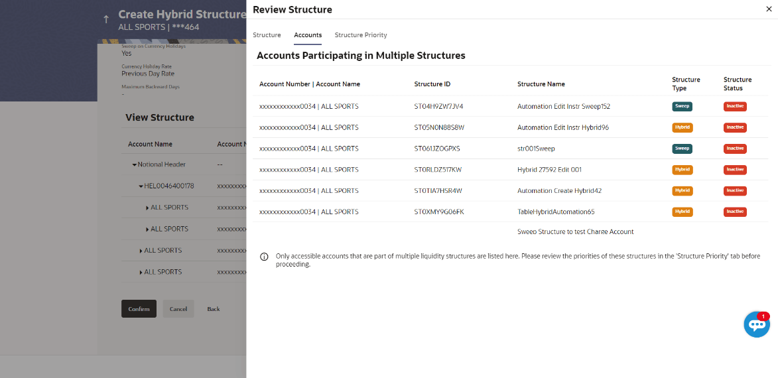This screenshot has width=778, height=378.
Task: Click the info icon beside the note
Action: click(264, 257)
